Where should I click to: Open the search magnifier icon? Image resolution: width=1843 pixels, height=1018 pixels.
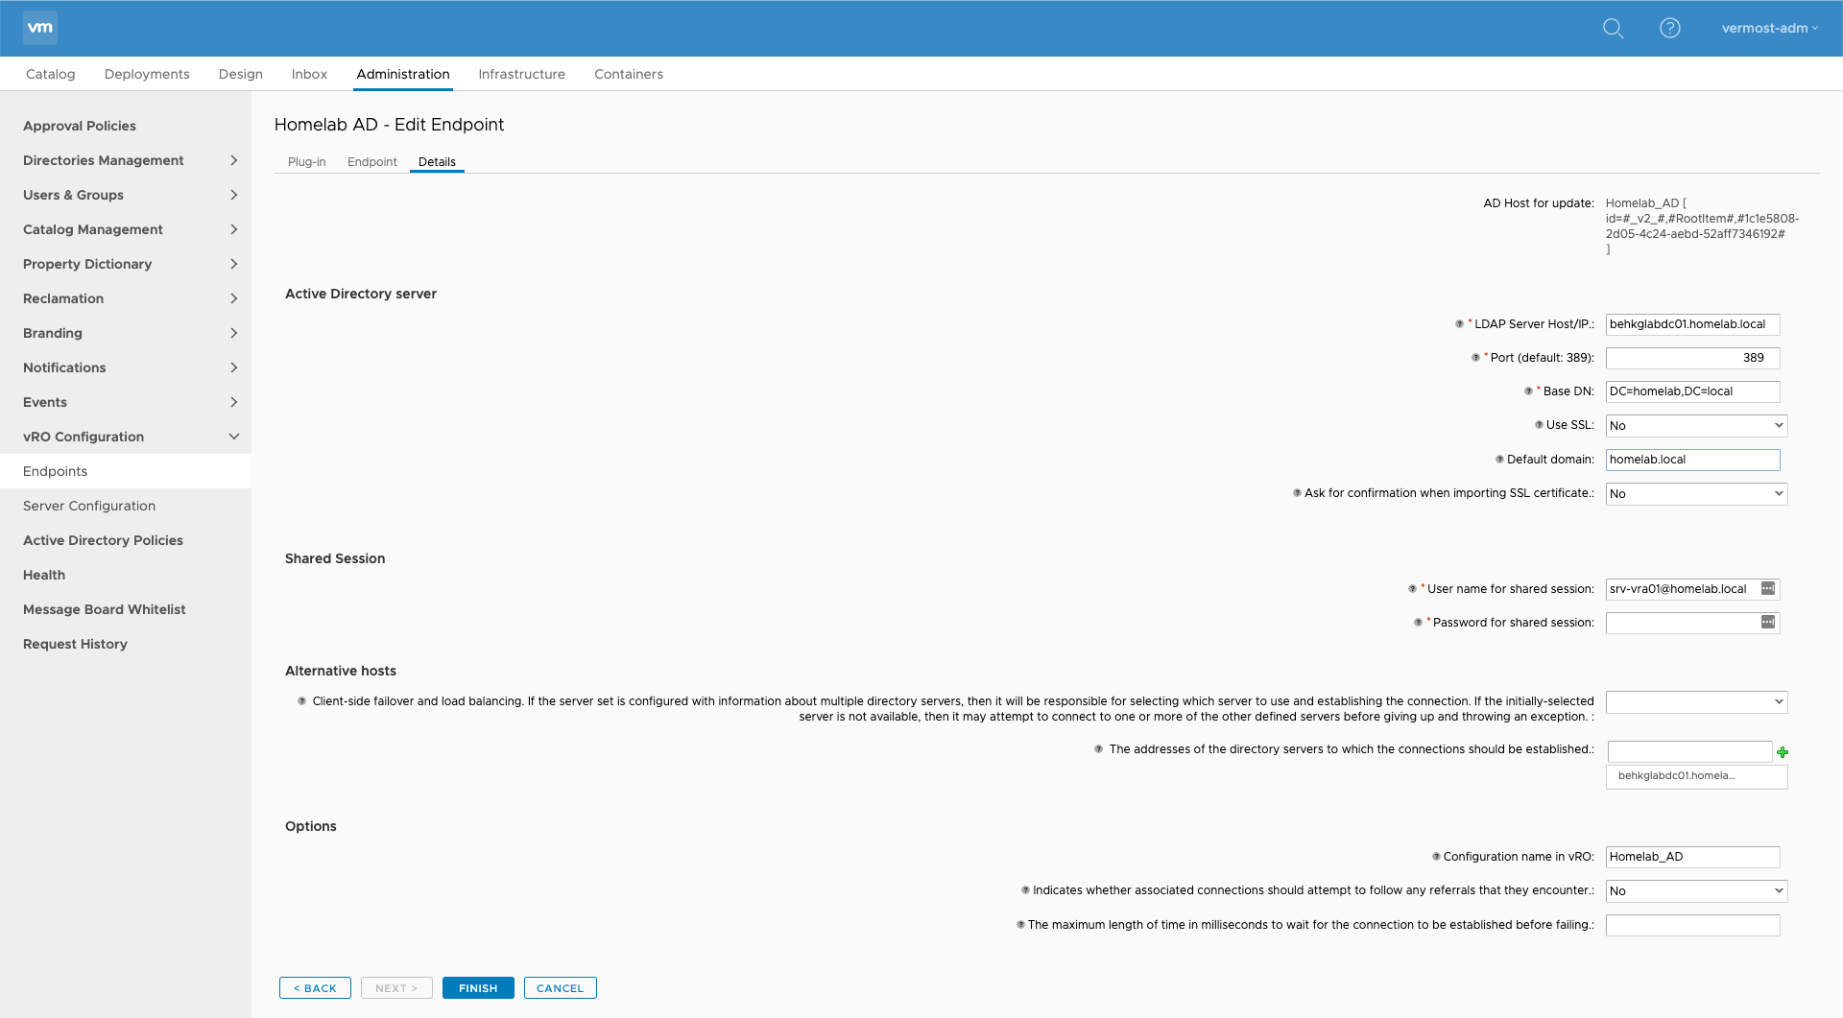point(1613,28)
